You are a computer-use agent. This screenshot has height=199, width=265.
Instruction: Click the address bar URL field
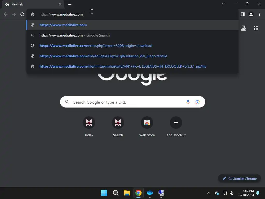click(132, 15)
